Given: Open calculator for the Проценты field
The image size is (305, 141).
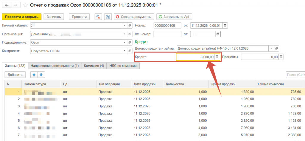Looking at the screenshot, I should point(281,57).
